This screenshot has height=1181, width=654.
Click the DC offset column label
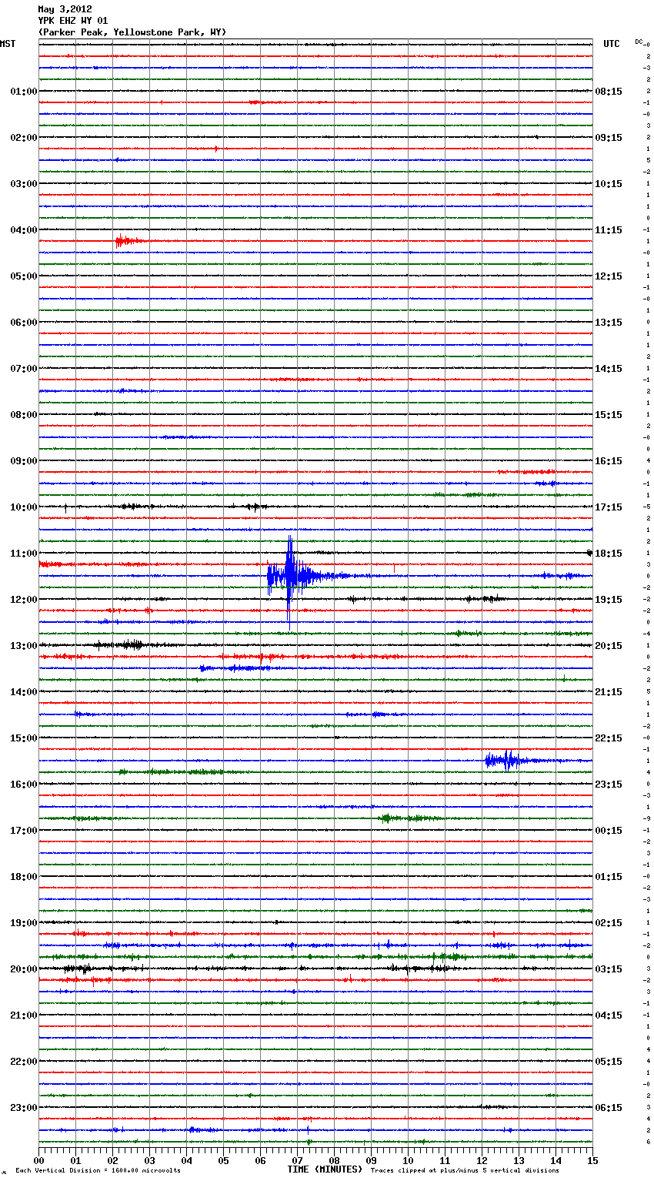[639, 42]
